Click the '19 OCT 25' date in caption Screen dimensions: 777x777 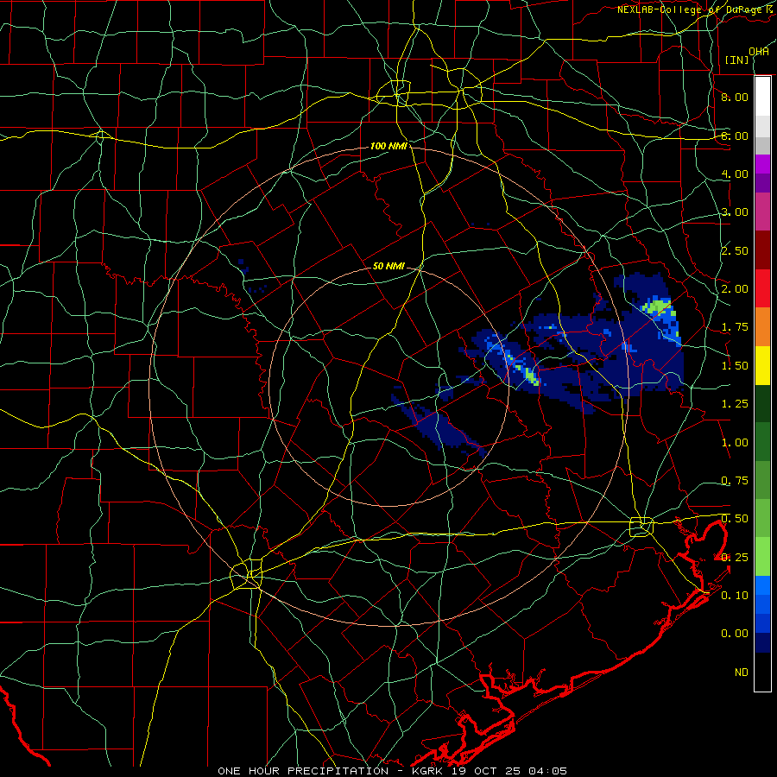tap(487, 771)
